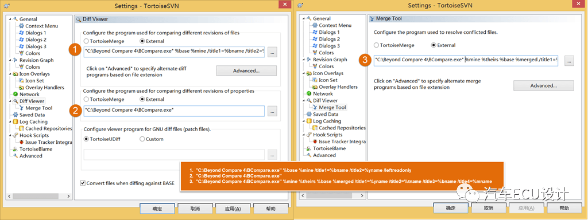The height and width of the screenshot is (220, 588).
Task: Select General icon in left window tree
Action: click(x=15, y=19)
